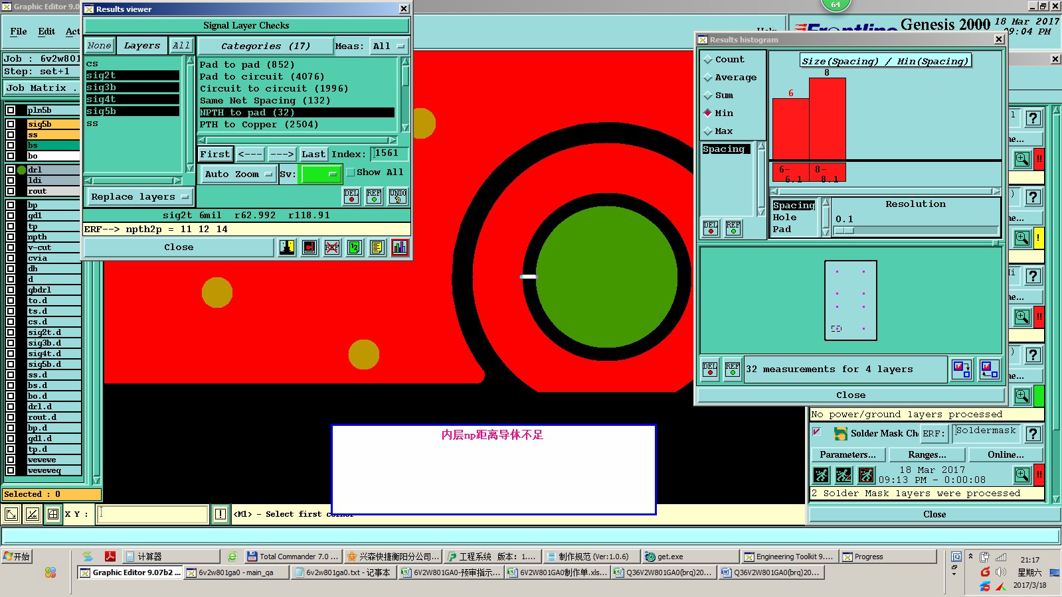Click next arrow ---> button

[x=282, y=154]
